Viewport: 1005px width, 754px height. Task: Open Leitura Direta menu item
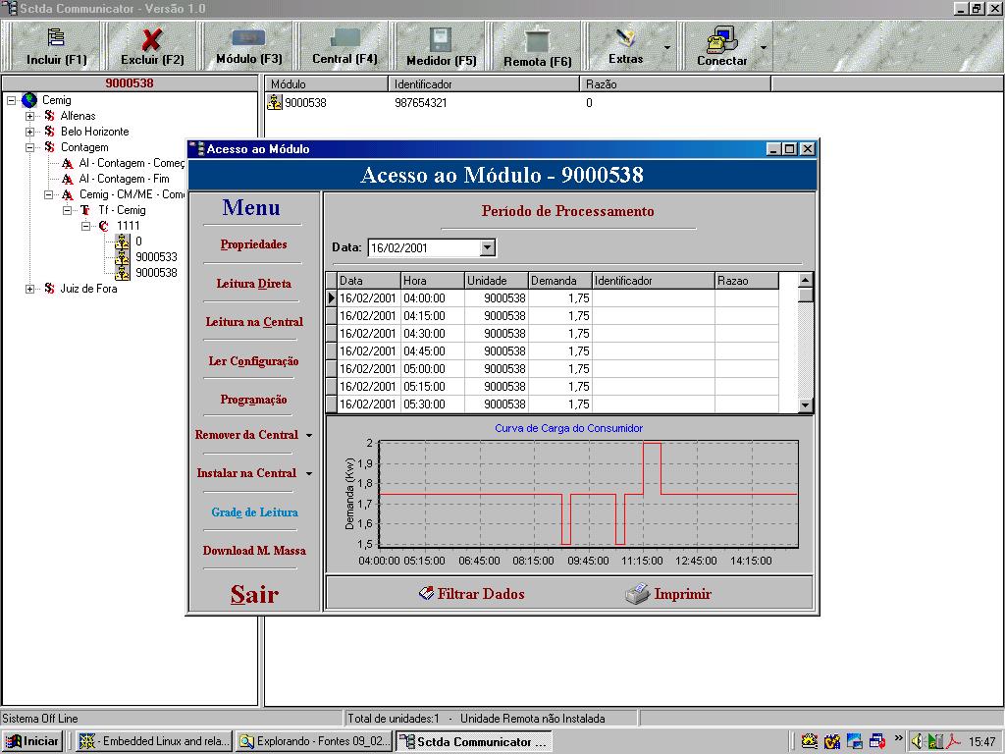[254, 284]
